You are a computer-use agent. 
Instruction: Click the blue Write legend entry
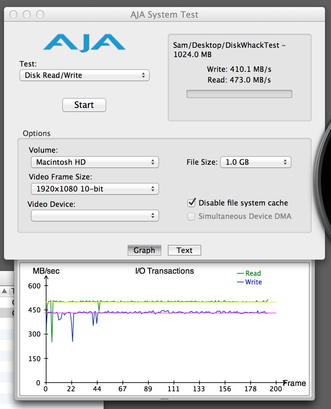tap(249, 282)
